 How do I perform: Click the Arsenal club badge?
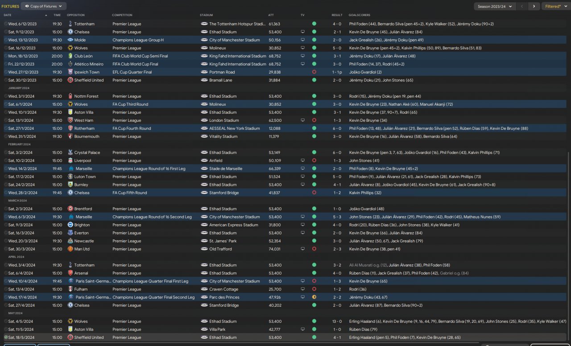pos(70,273)
